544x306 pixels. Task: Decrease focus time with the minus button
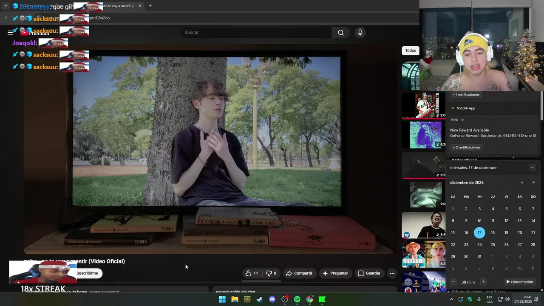click(453, 282)
